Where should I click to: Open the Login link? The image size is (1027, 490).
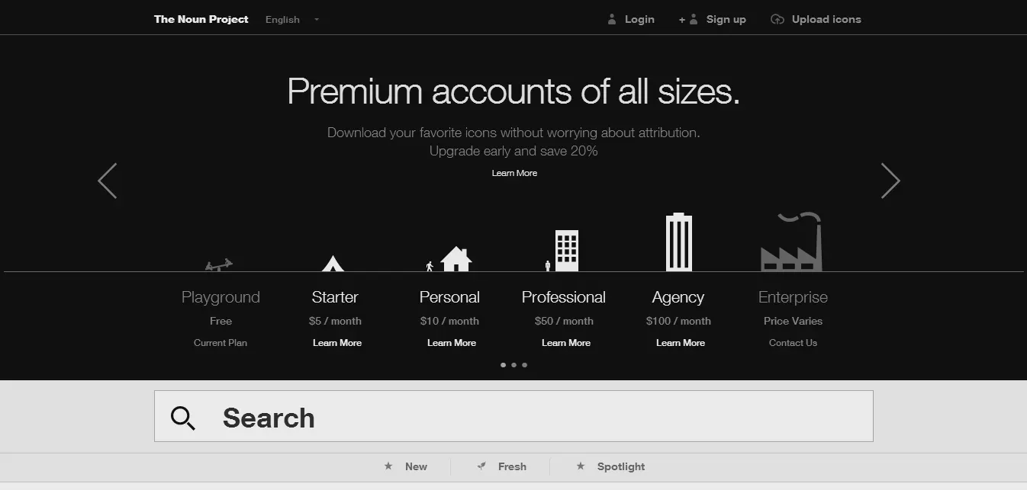click(639, 20)
